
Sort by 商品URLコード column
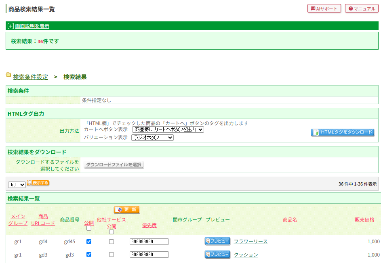pyautogui.click(x=43, y=220)
